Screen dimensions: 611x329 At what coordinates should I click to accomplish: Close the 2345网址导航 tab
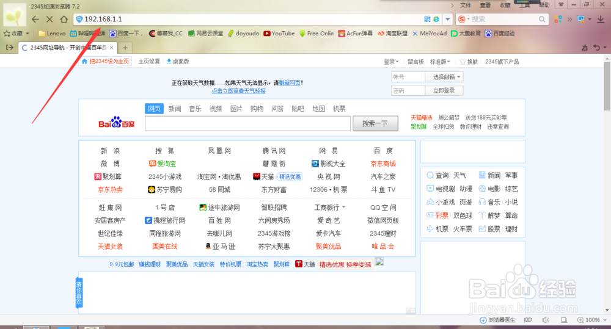click(x=111, y=48)
